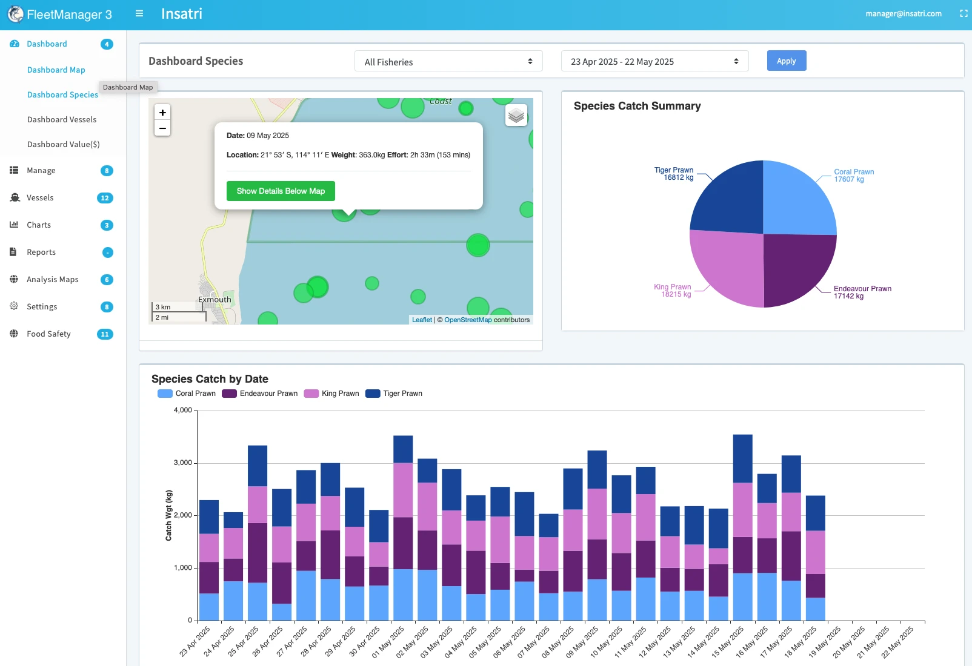Toggle Endeavour Prawn series in chart legend
This screenshot has width=972, height=666.
(260, 394)
